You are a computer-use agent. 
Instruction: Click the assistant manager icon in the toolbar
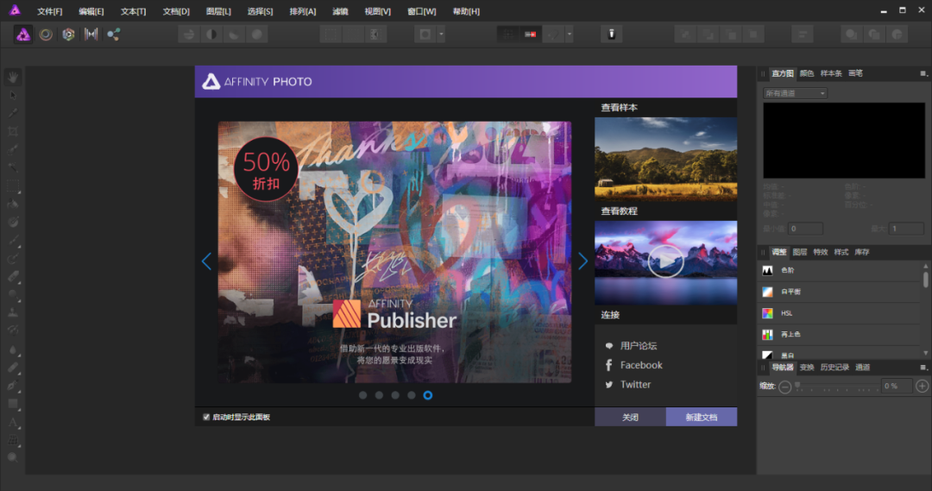tap(611, 35)
